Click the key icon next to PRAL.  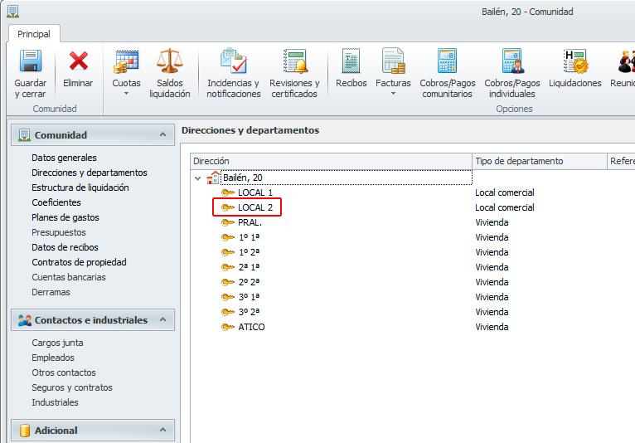(228, 222)
